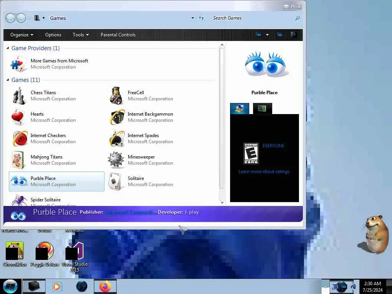392x294 pixels.
Task: Open Peggle Deluxe desktop shortcut
Action: pos(45,253)
